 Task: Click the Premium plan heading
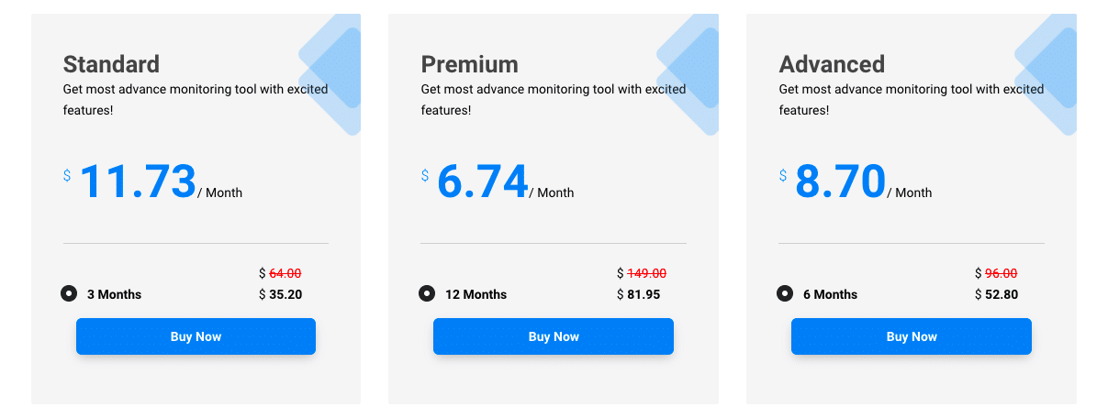click(x=469, y=64)
